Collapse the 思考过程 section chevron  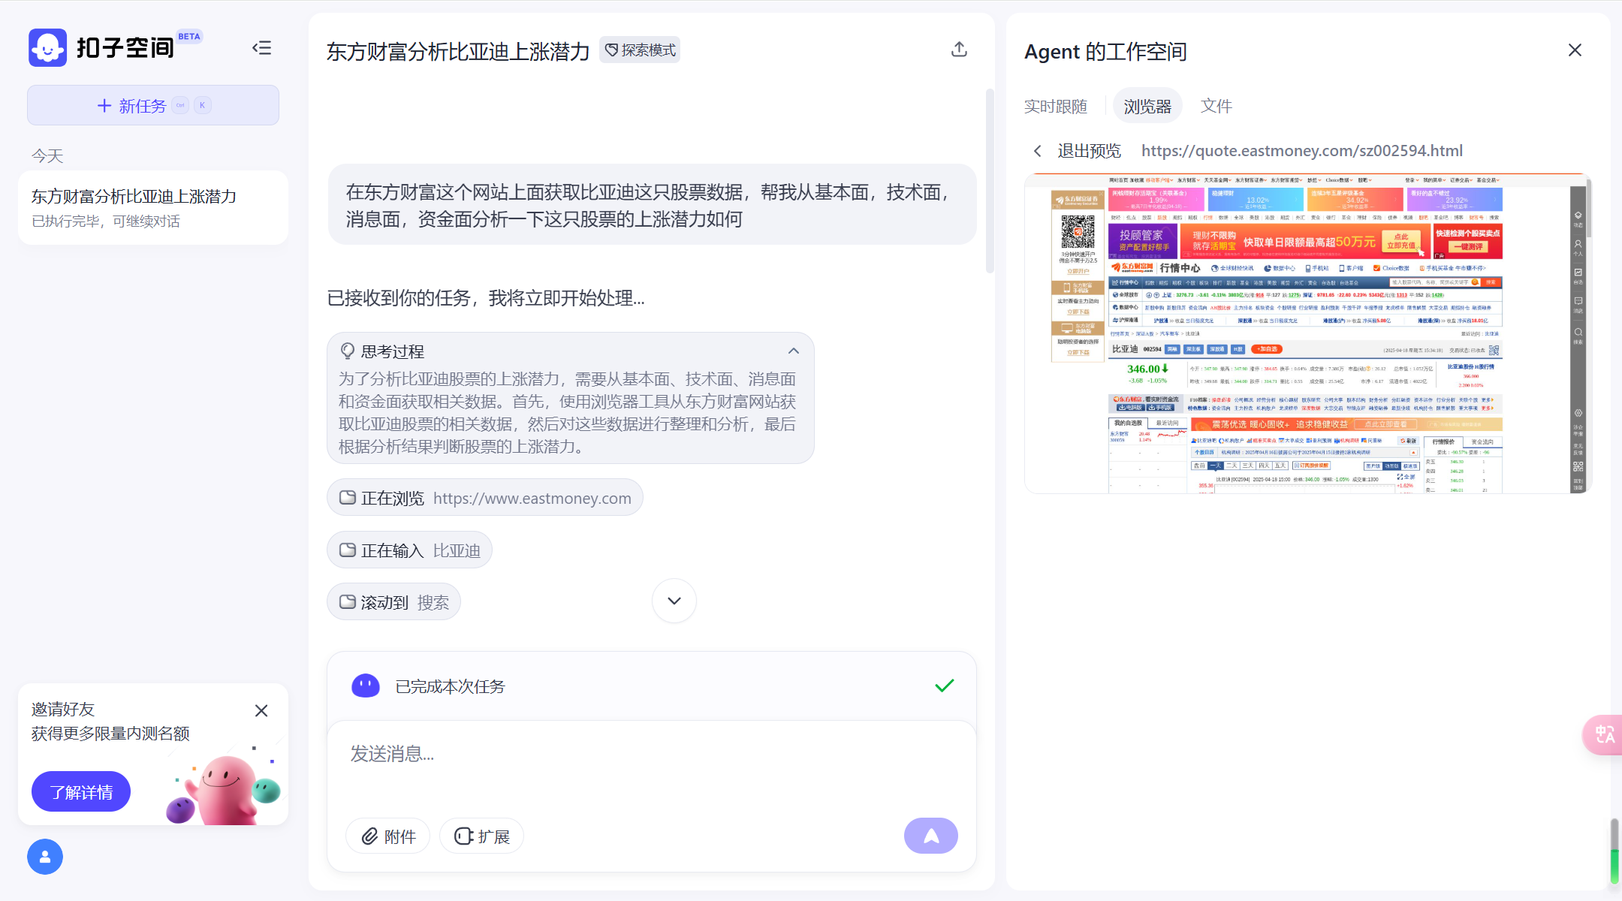click(x=794, y=351)
